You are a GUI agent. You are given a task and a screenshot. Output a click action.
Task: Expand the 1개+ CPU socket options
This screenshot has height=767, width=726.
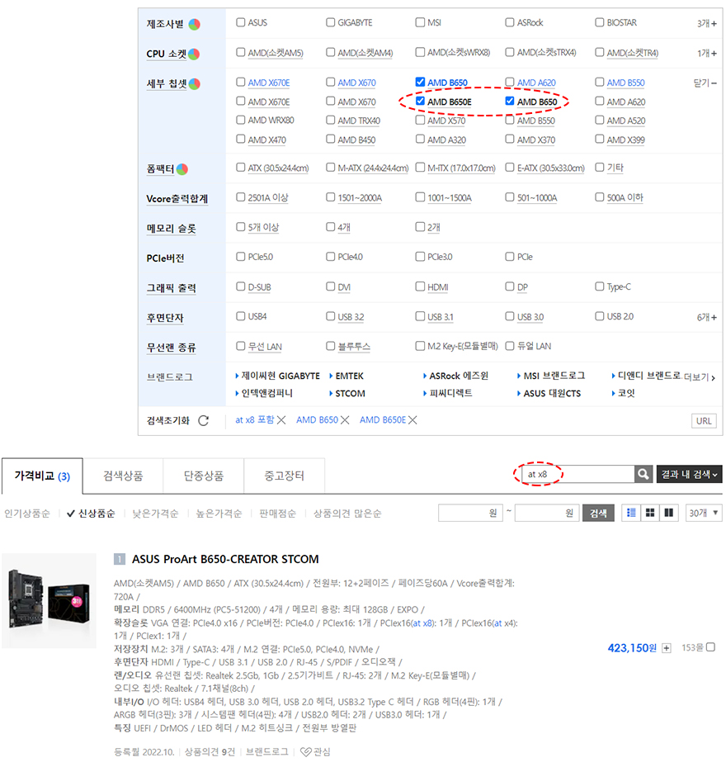pos(707,54)
